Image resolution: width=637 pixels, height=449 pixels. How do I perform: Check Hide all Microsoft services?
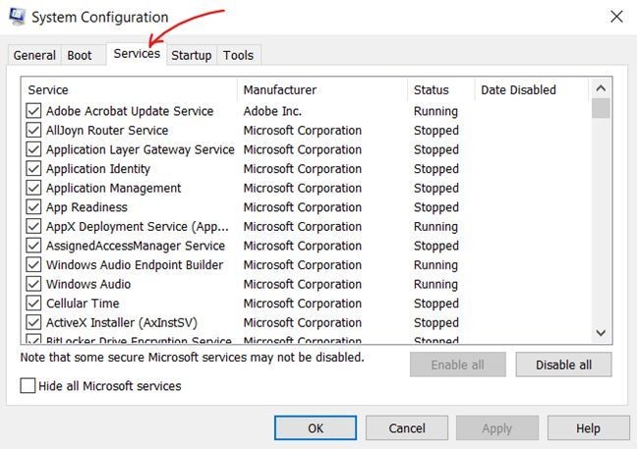pos(29,386)
